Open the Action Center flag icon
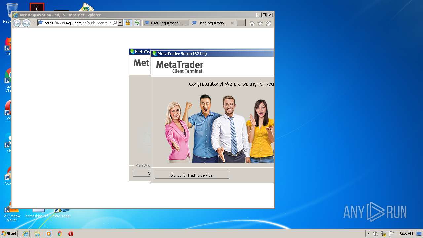 [x=392, y=234]
